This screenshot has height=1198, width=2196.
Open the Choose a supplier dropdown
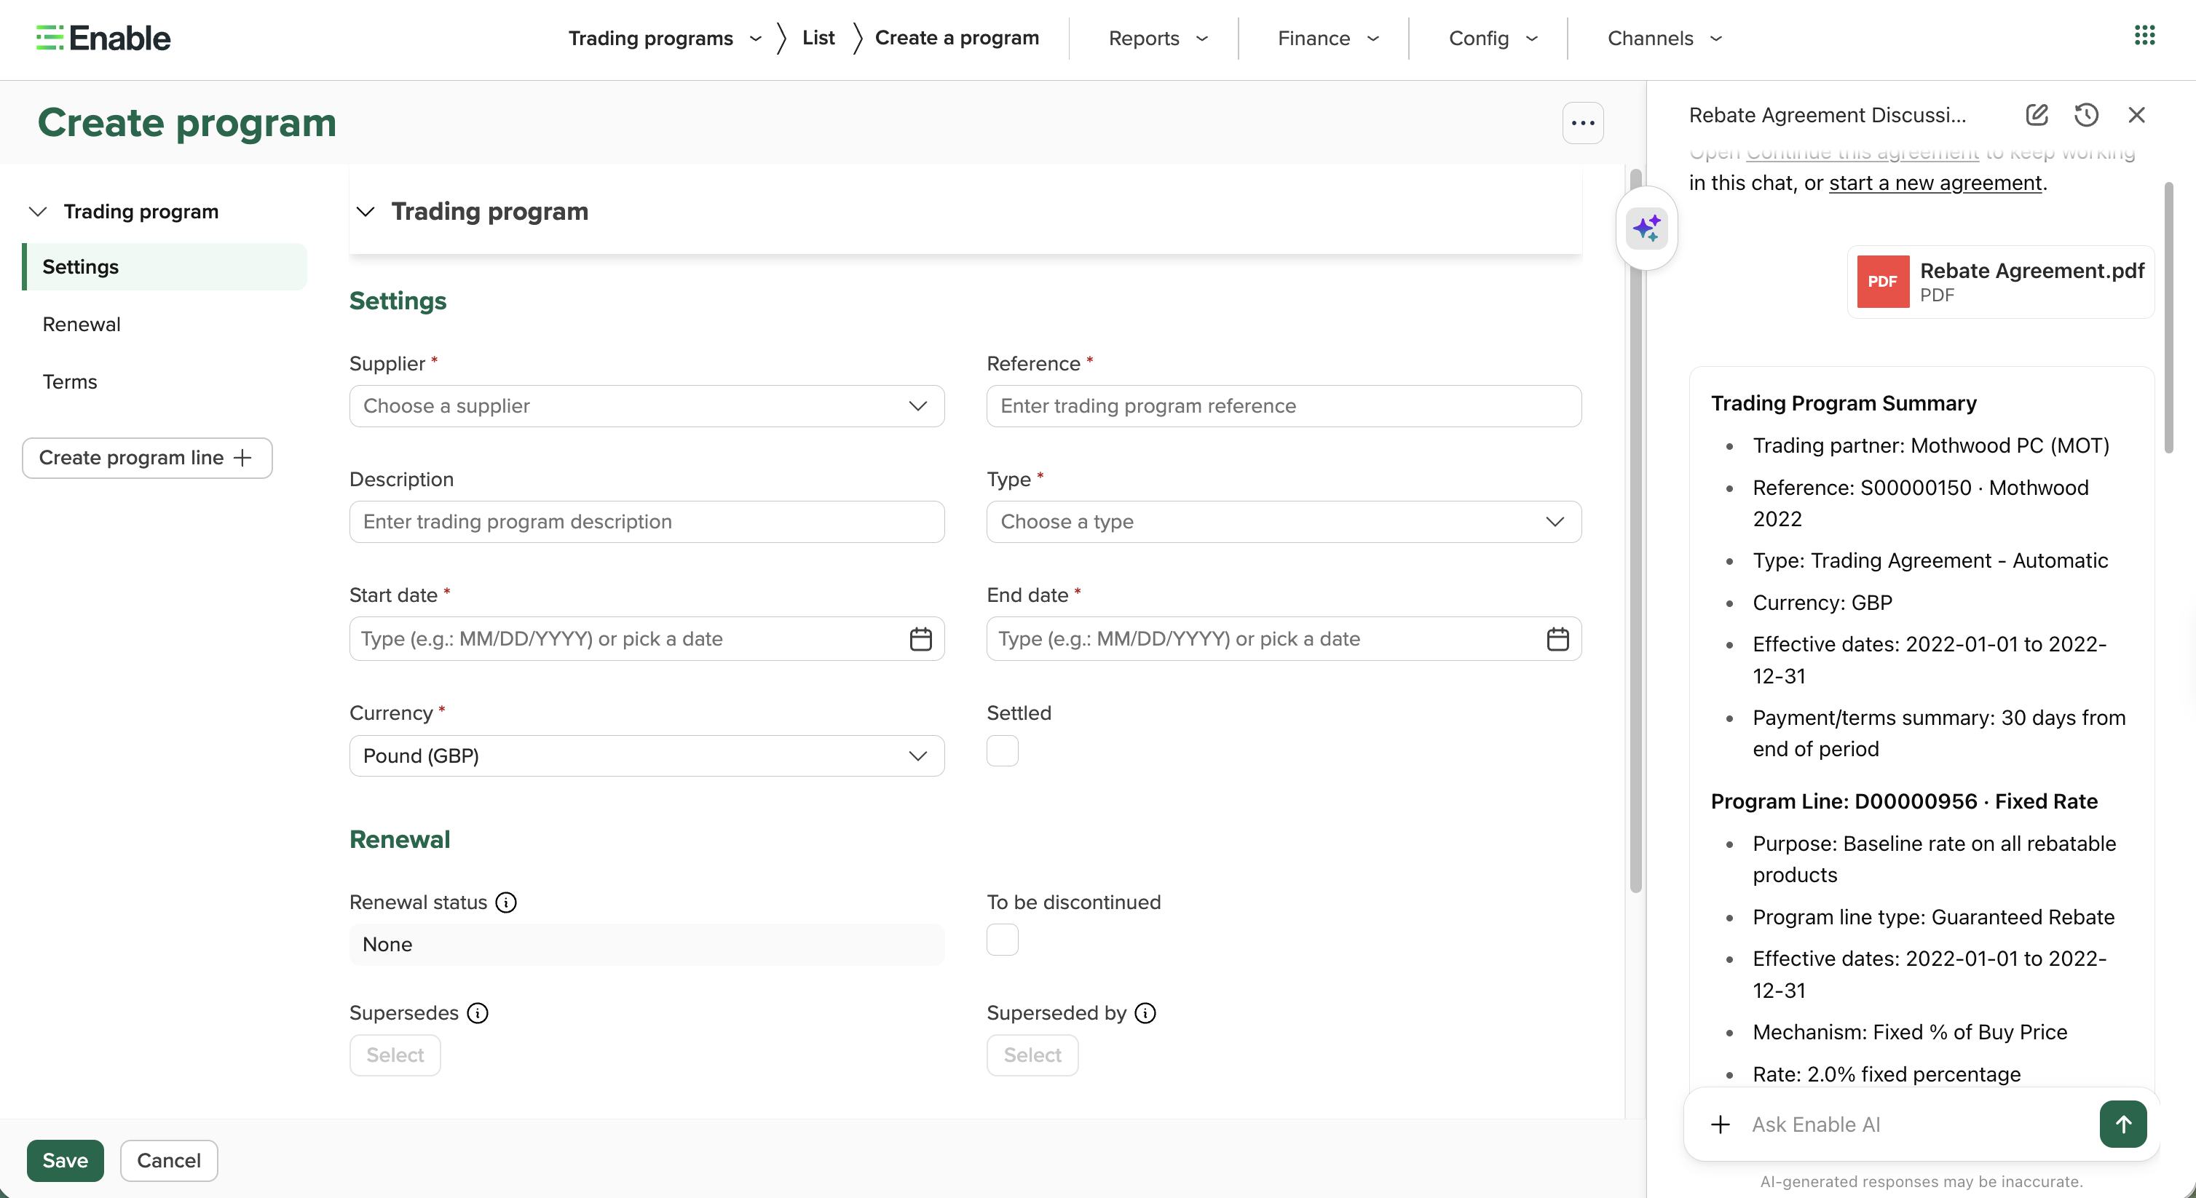(x=647, y=406)
